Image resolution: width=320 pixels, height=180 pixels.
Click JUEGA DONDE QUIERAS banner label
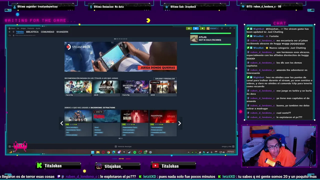(x=157, y=68)
